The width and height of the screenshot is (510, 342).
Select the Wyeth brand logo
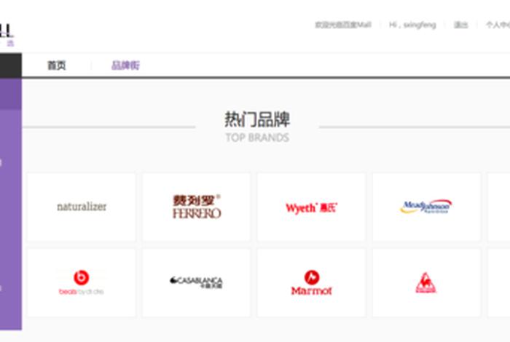pyautogui.click(x=311, y=207)
